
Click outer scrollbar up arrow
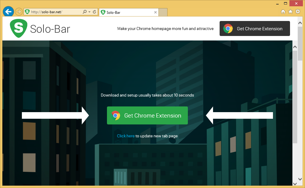click(x=300, y=23)
